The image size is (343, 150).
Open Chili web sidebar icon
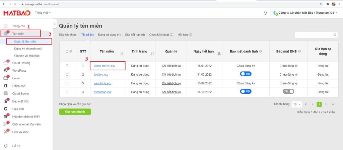coord(6,109)
